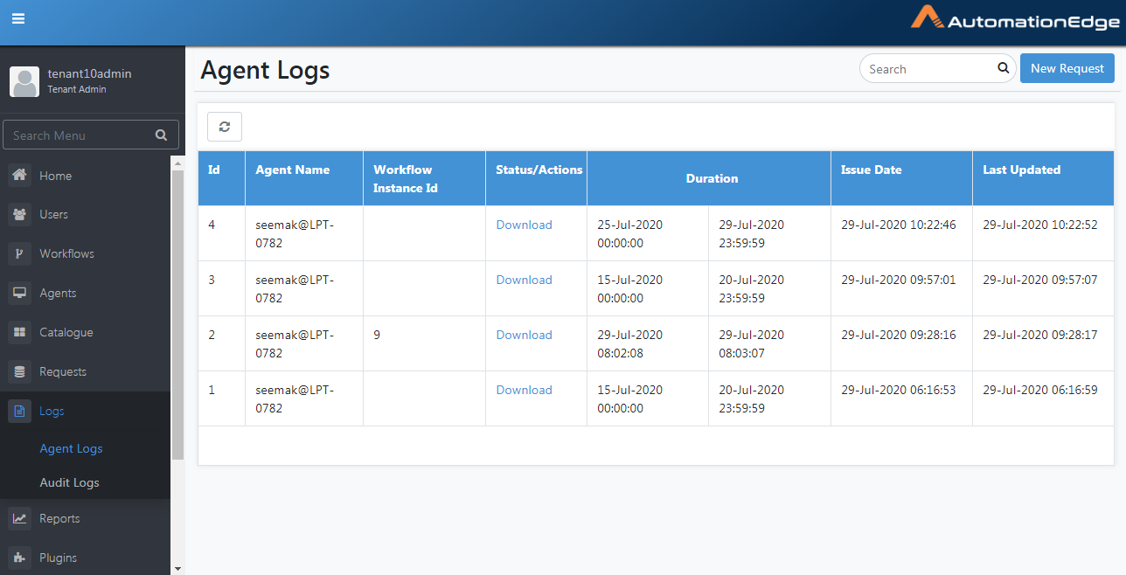Open the Agents menu item

(86, 293)
